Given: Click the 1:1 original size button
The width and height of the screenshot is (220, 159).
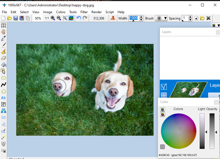Looking at the screenshot, I should 47,18.
